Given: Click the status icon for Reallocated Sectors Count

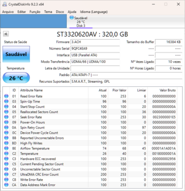Looking at the screenshot, I should tap(6, 112).
